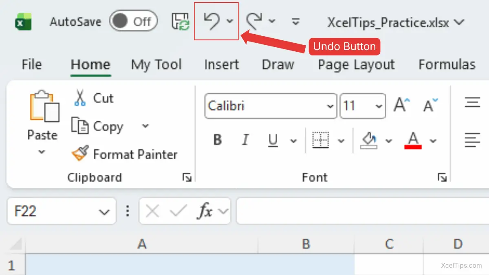Select the Format Painter brush

point(80,154)
